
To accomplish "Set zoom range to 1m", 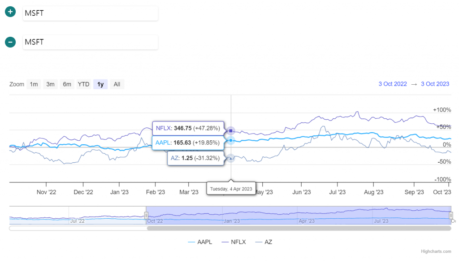I will point(34,84).
